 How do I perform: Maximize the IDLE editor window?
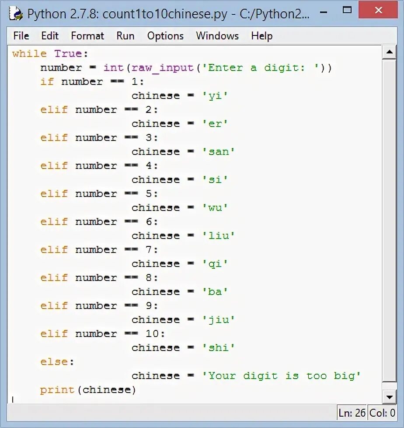point(347,11)
